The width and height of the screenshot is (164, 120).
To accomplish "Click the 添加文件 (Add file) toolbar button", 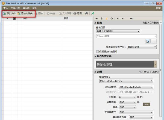I will tap(9, 13).
